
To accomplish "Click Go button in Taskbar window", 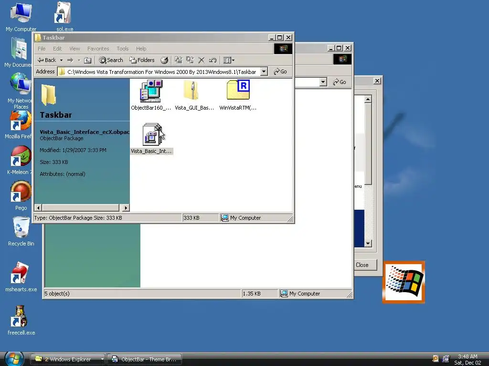I will pyautogui.click(x=280, y=71).
